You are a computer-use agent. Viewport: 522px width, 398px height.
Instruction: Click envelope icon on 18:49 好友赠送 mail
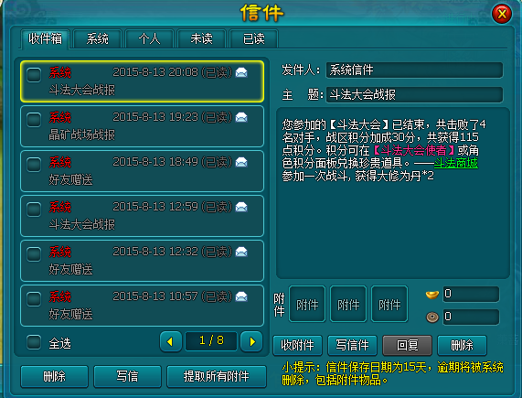coord(241,162)
